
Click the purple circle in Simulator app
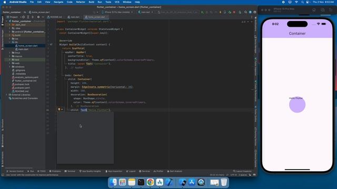tap(297, 104)
